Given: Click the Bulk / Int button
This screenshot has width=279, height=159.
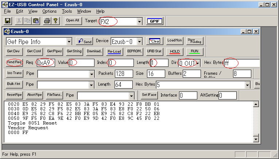Looking at the screenshot, I should pyautogui.click(x=14, y=84).
